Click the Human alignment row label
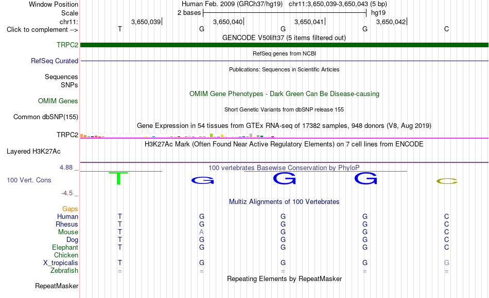The width and height of the screenshot is (489, 298). tap(67, 216)
